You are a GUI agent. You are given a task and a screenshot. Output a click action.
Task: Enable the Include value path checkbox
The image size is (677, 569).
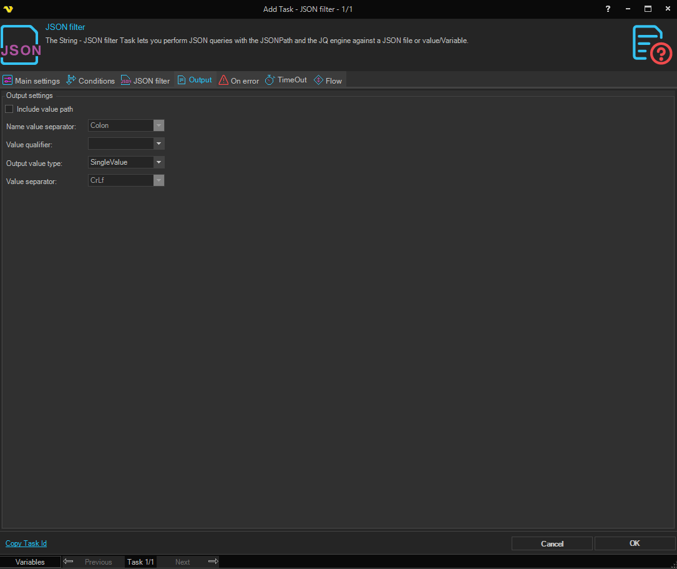tap(9, 109)
